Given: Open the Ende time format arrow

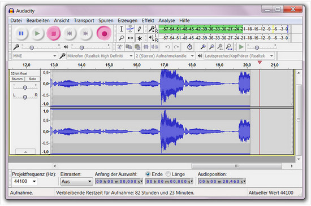Looking at the screenshot, I should coord(192,181).
